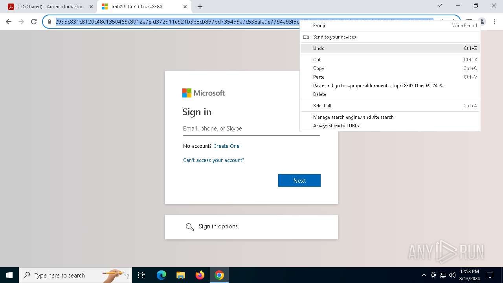Open a new tab with the plus button

[x=200, y=7]
